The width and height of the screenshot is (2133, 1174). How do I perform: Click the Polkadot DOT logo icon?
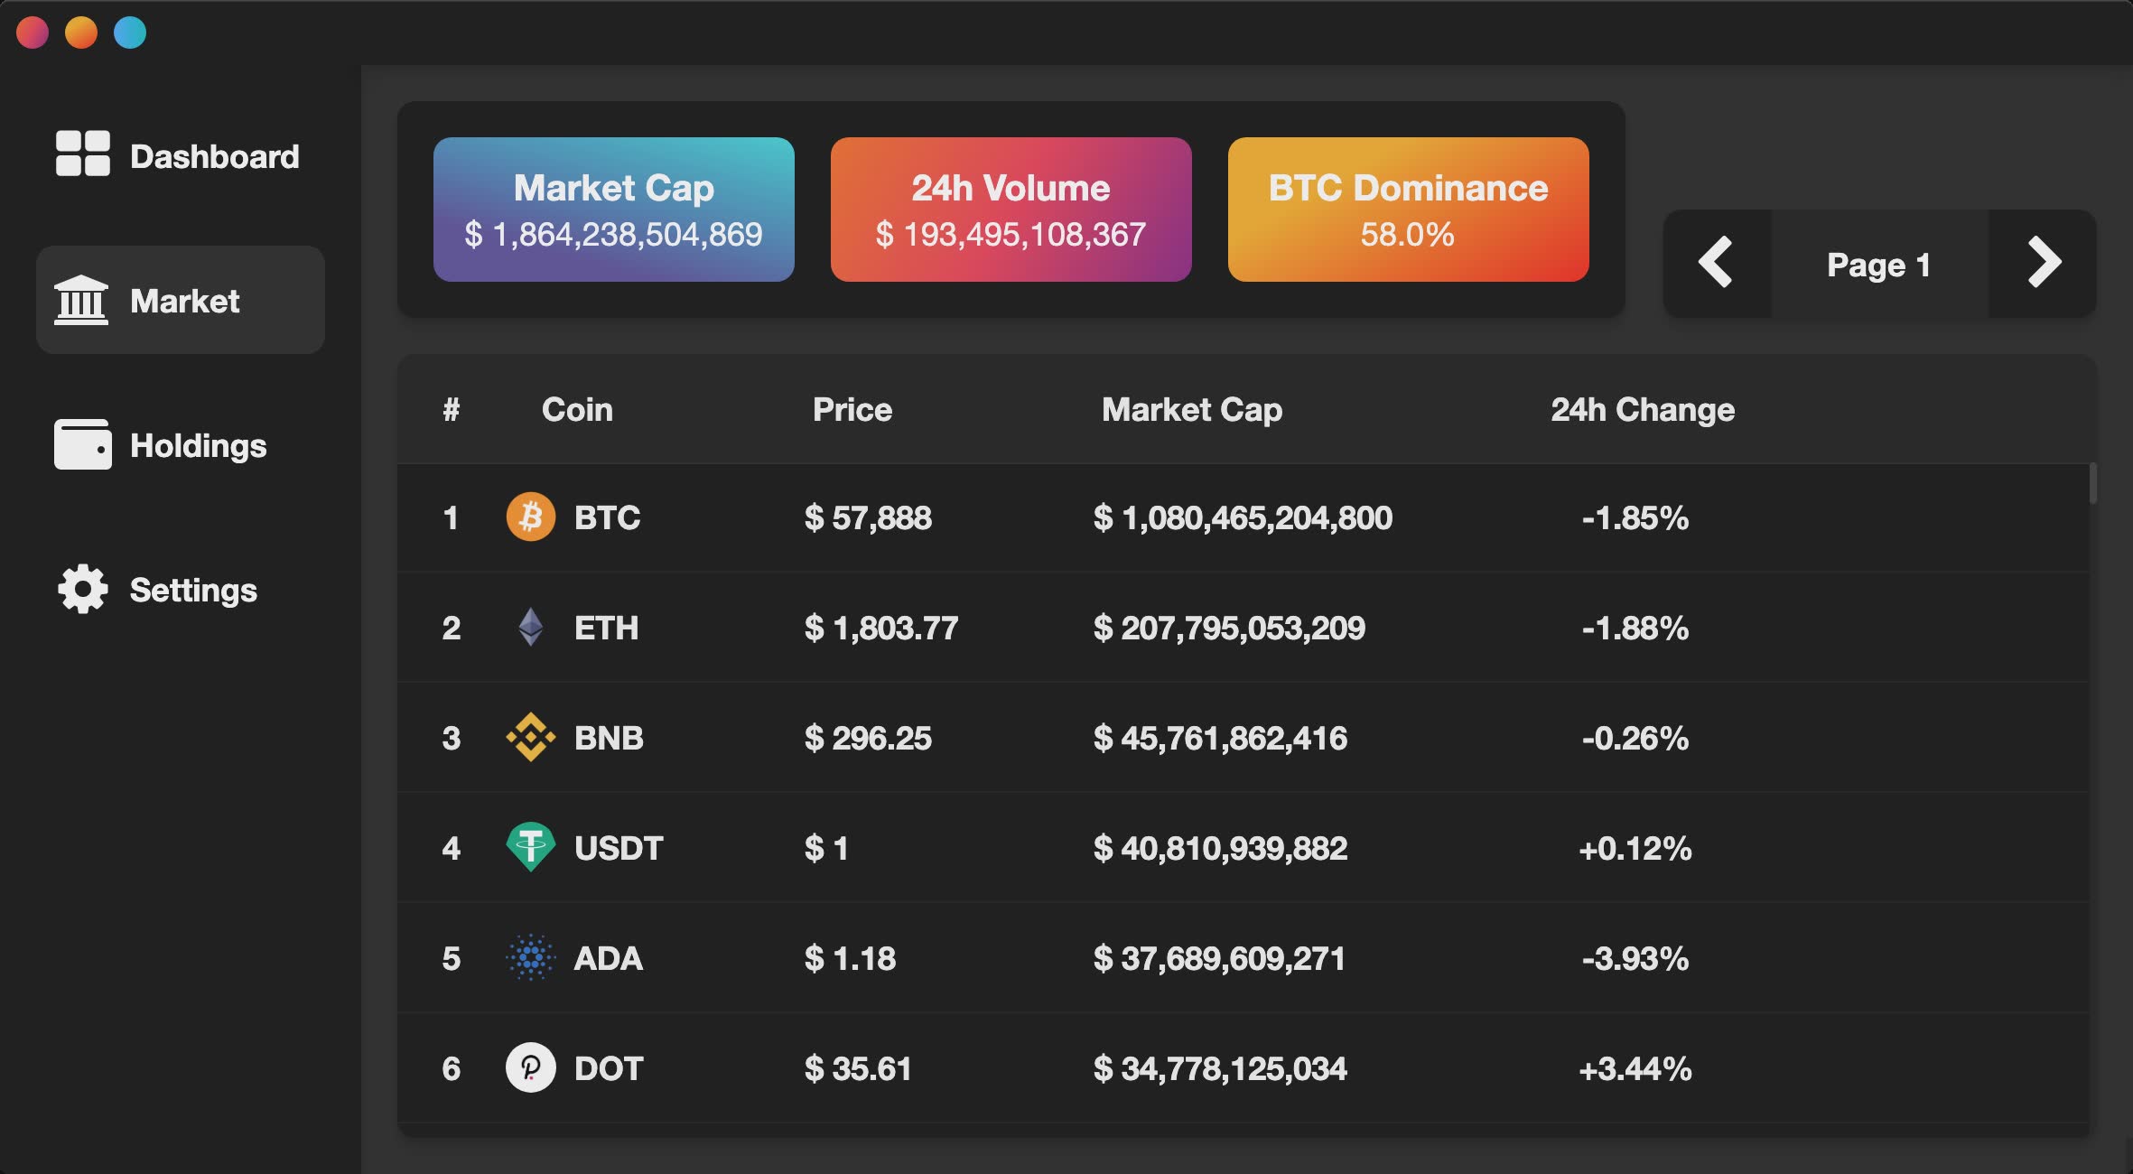[x=530, y=1067]
